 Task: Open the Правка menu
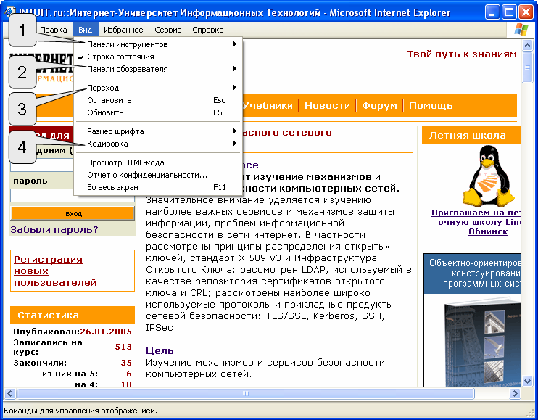[53, 30]
